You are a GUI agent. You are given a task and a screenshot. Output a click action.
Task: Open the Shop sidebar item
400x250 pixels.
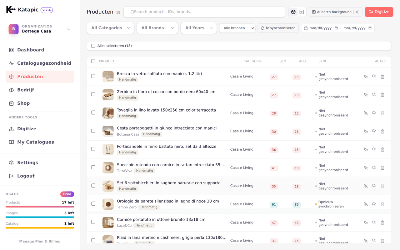click(40, 103)
